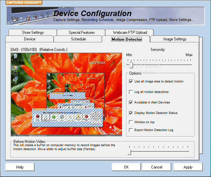The width and height of the screenshot is (211, 177).
Task: Select the Device tab
Action: (x=30, y=39)
